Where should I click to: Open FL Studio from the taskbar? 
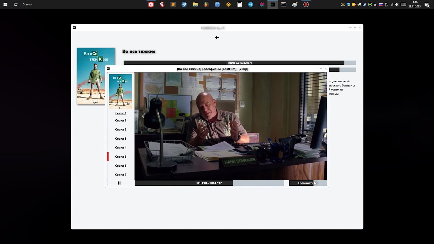pyautogui.click(x=206, y=4)
